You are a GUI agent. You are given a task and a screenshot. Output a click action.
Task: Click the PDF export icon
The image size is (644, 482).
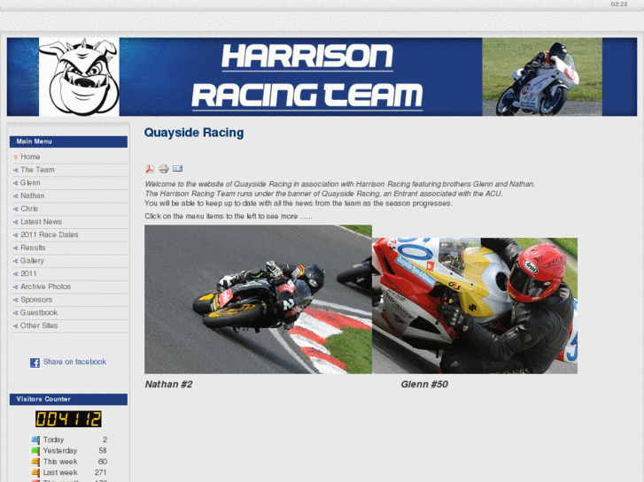pyautogui.click(x=150, y=169)
